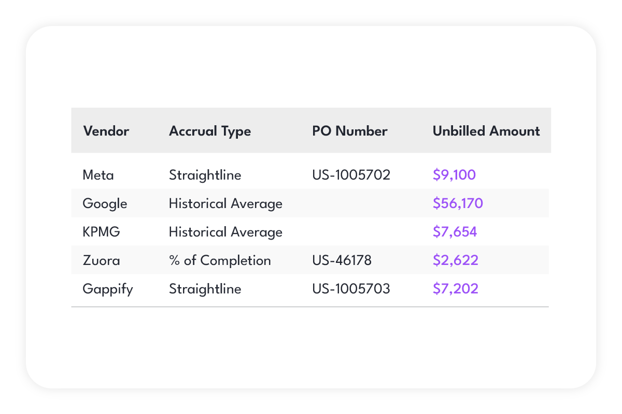Select the Zuora vendor cell

click(101, 260)
